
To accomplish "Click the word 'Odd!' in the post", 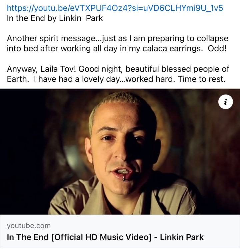I will pyautogui.click(x=217, y=48).
